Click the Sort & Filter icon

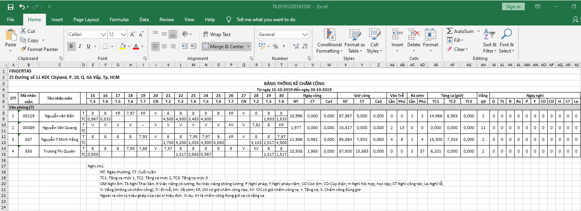(x=489, y=35)
